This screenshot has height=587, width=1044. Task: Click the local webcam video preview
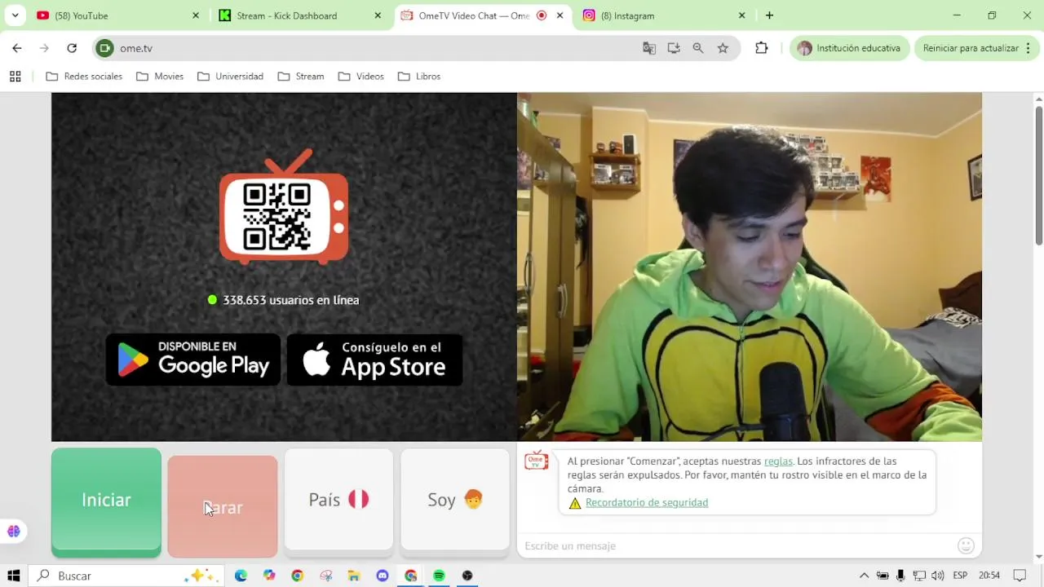point(750,267)
